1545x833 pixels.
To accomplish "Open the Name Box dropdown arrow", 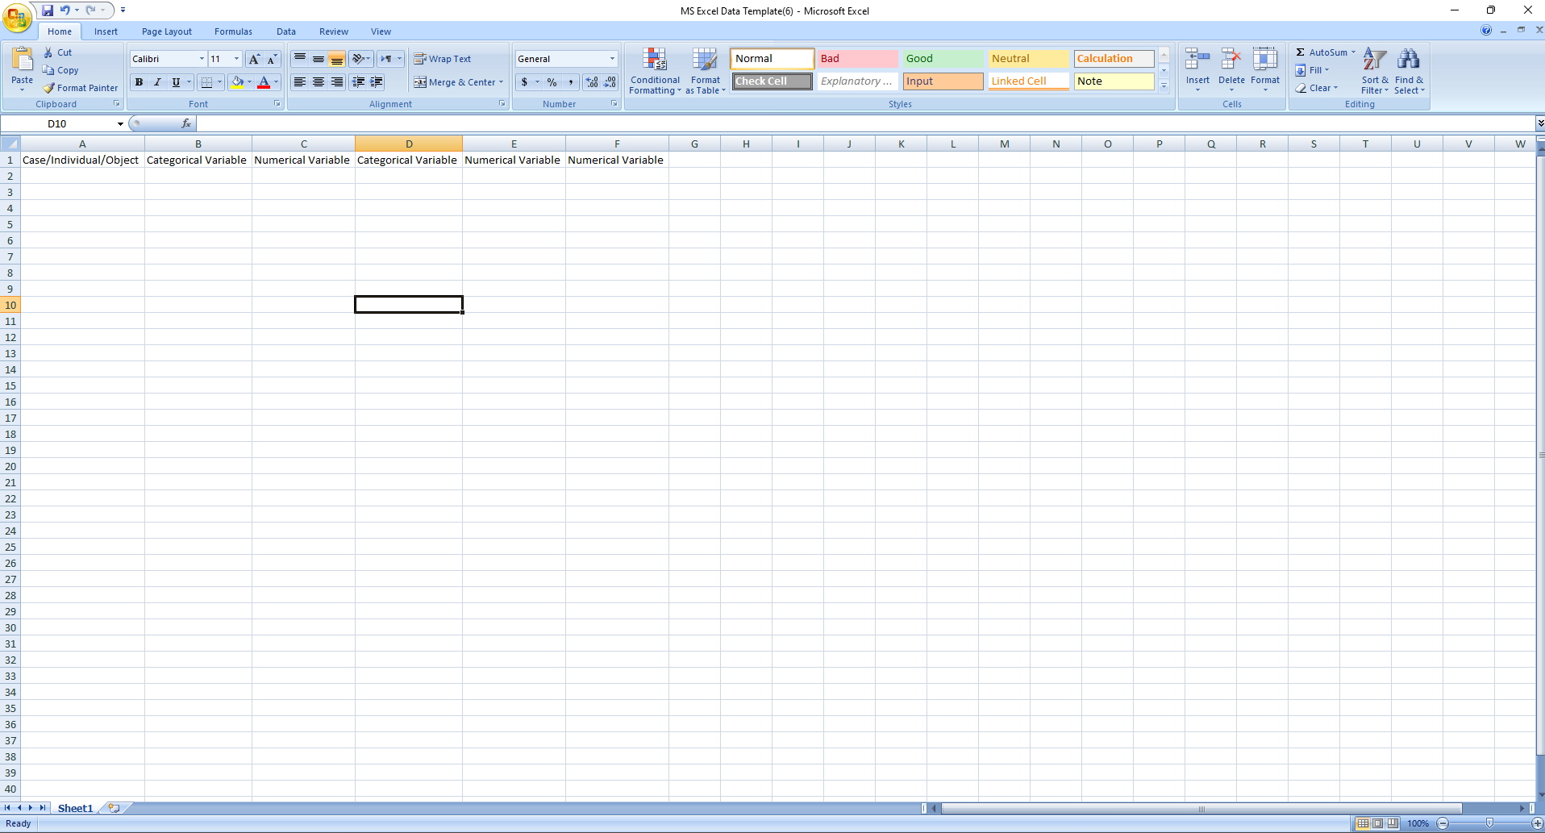I will pyautogui.click(x=120, y=124).
